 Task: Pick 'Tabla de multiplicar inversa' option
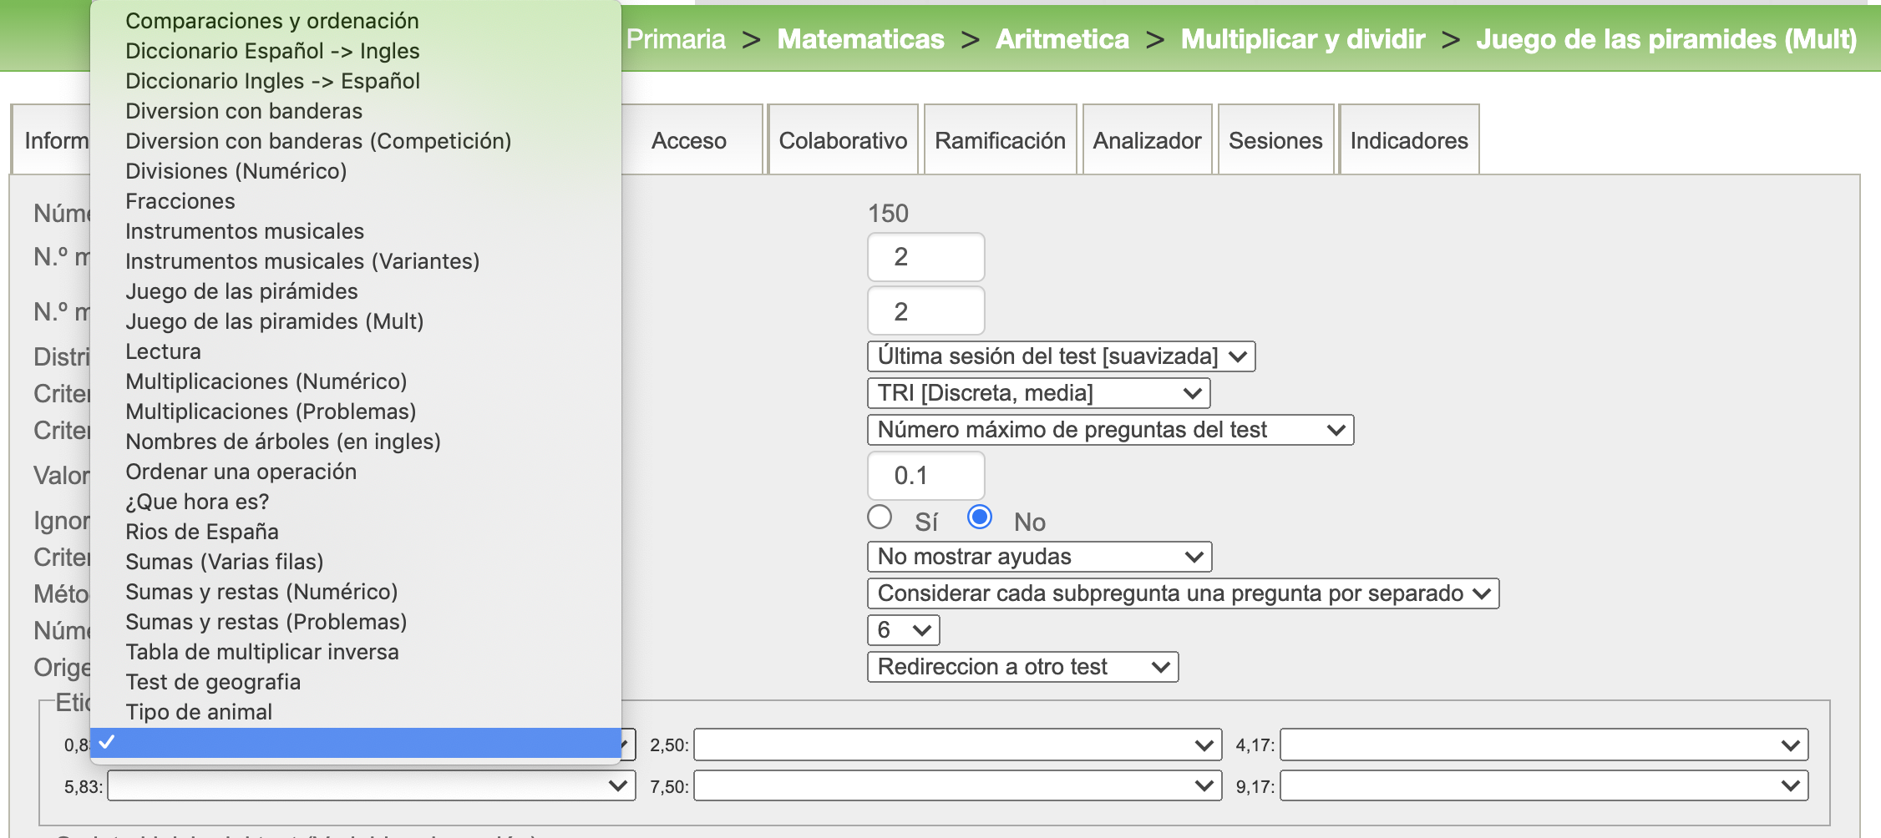coord(262,652)
